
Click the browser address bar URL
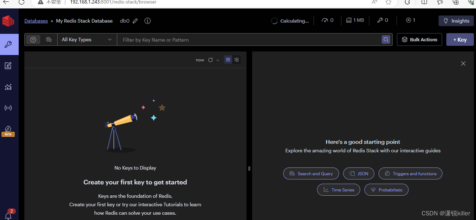113,2
